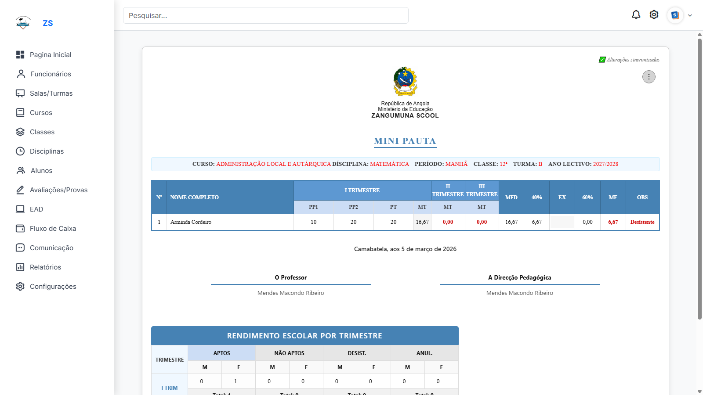Screen dimensions: 703x395
Task: Select the Classes layers icon
Action: tap(20, 132)
